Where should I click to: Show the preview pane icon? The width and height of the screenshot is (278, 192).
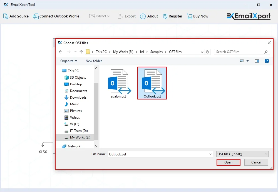coord(257,61)
